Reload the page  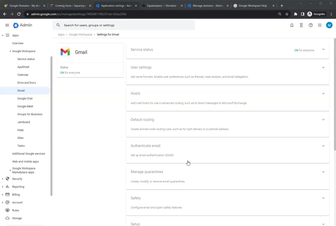(x=19, y=14)
